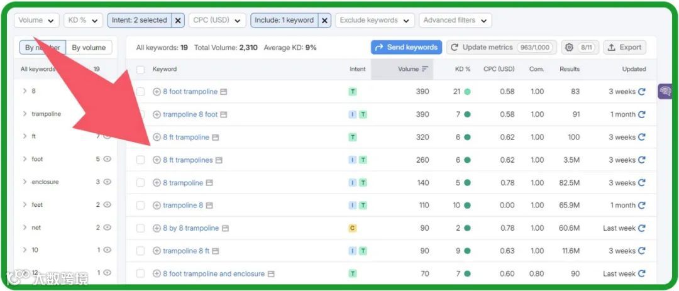This screenshot has width=679, height=291.
Task: Add '8 ft trampolines' keyword via plus icon
Action: click(157, 160)
